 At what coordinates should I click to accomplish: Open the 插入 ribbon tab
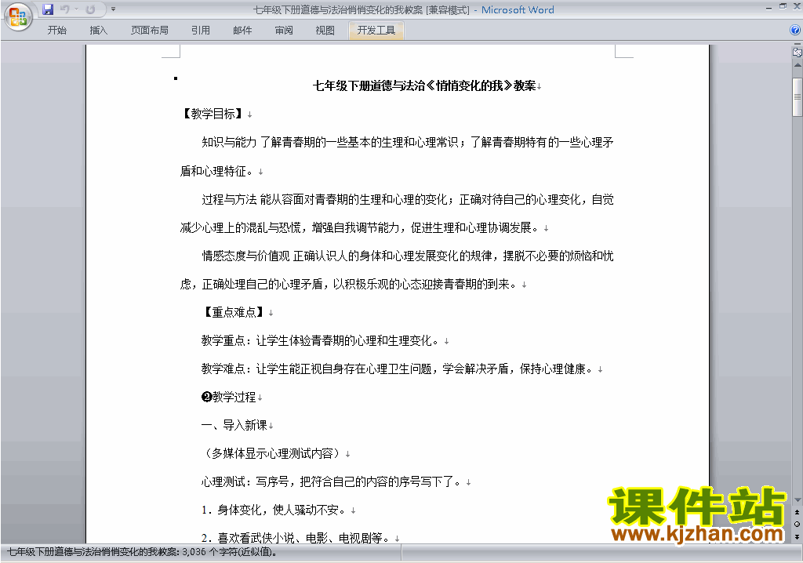[x=98, y=31]
